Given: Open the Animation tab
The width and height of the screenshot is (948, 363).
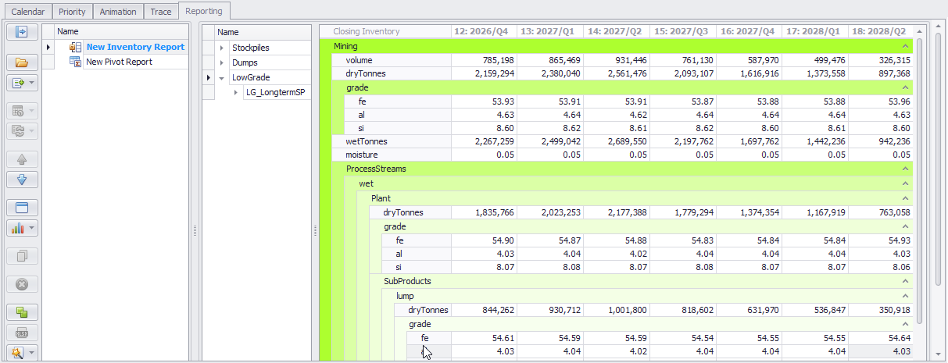Looking at the screenshot, I should [118, 12].
